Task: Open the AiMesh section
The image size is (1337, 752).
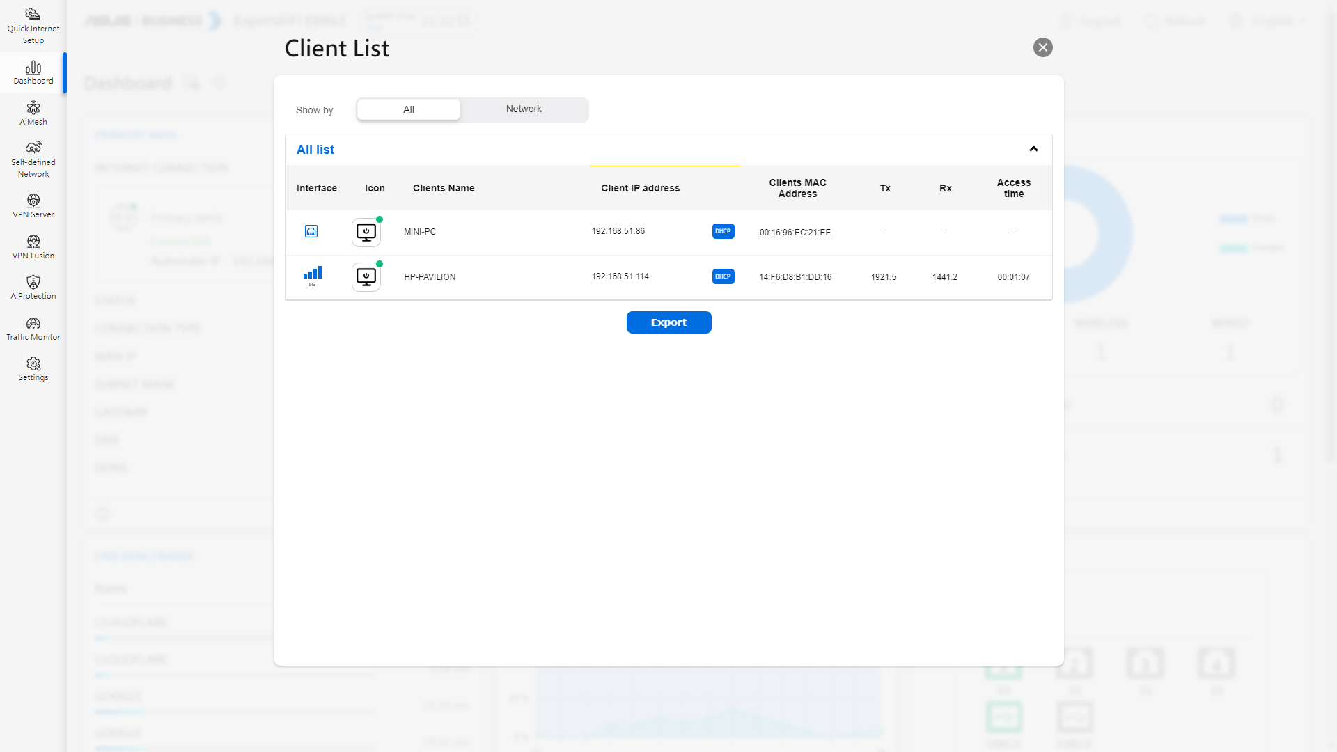Action: point(33,113)
